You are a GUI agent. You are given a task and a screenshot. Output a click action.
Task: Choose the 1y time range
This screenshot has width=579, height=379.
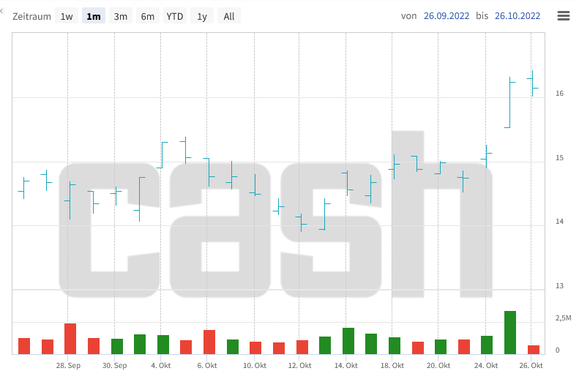(202, 16)
